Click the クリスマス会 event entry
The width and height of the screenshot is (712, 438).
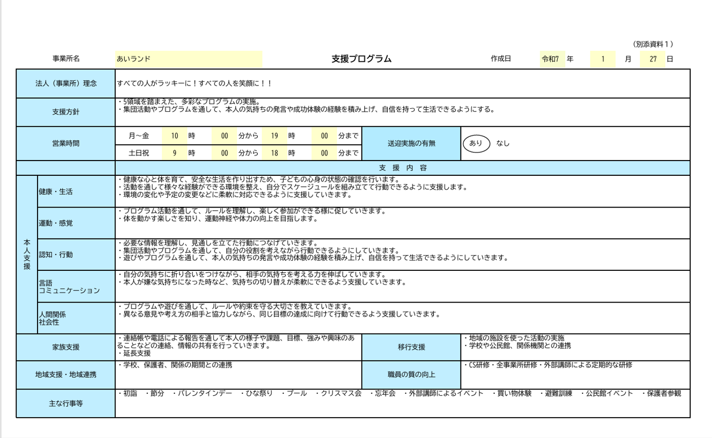pyautogui.click(x=338, y=393)
